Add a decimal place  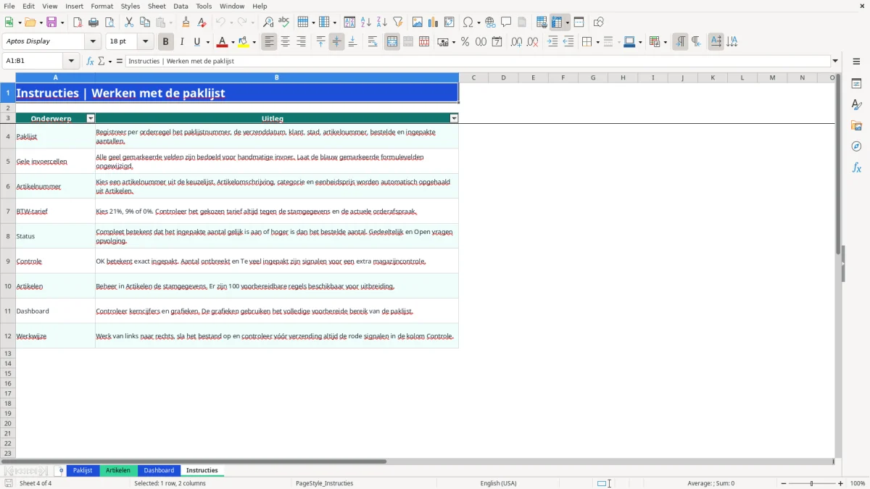point(517,42)
